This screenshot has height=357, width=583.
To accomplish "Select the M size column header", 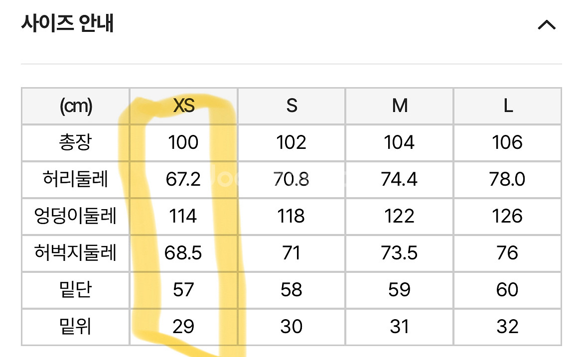I will [x=400, y=106].
